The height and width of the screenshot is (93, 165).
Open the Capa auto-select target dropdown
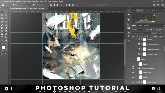(x=28, y=5)
